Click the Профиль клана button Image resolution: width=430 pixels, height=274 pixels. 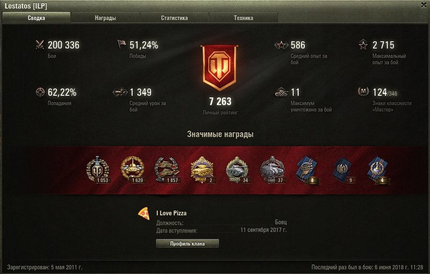pyautogui.click(x=188, y=243)
